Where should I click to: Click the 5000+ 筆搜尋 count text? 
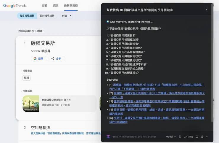41,51
